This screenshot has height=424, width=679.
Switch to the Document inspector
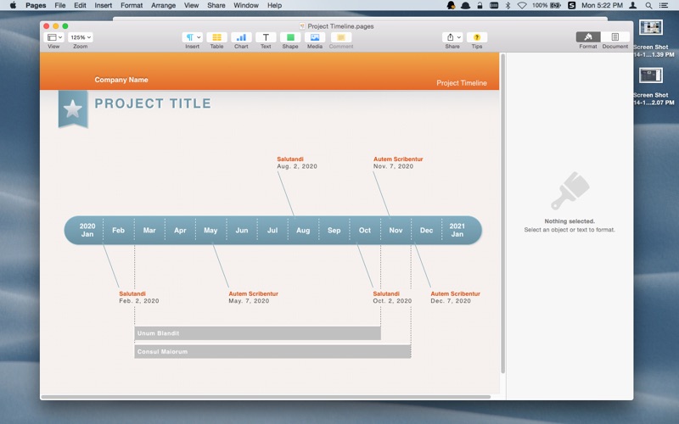(x=614, y=36)
